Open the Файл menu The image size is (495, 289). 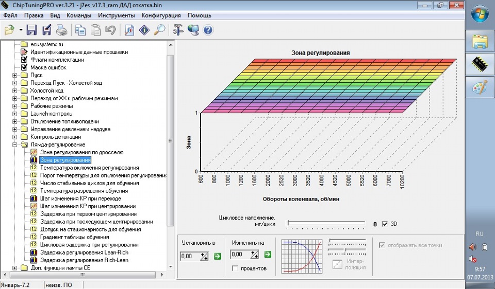point(10,15)
